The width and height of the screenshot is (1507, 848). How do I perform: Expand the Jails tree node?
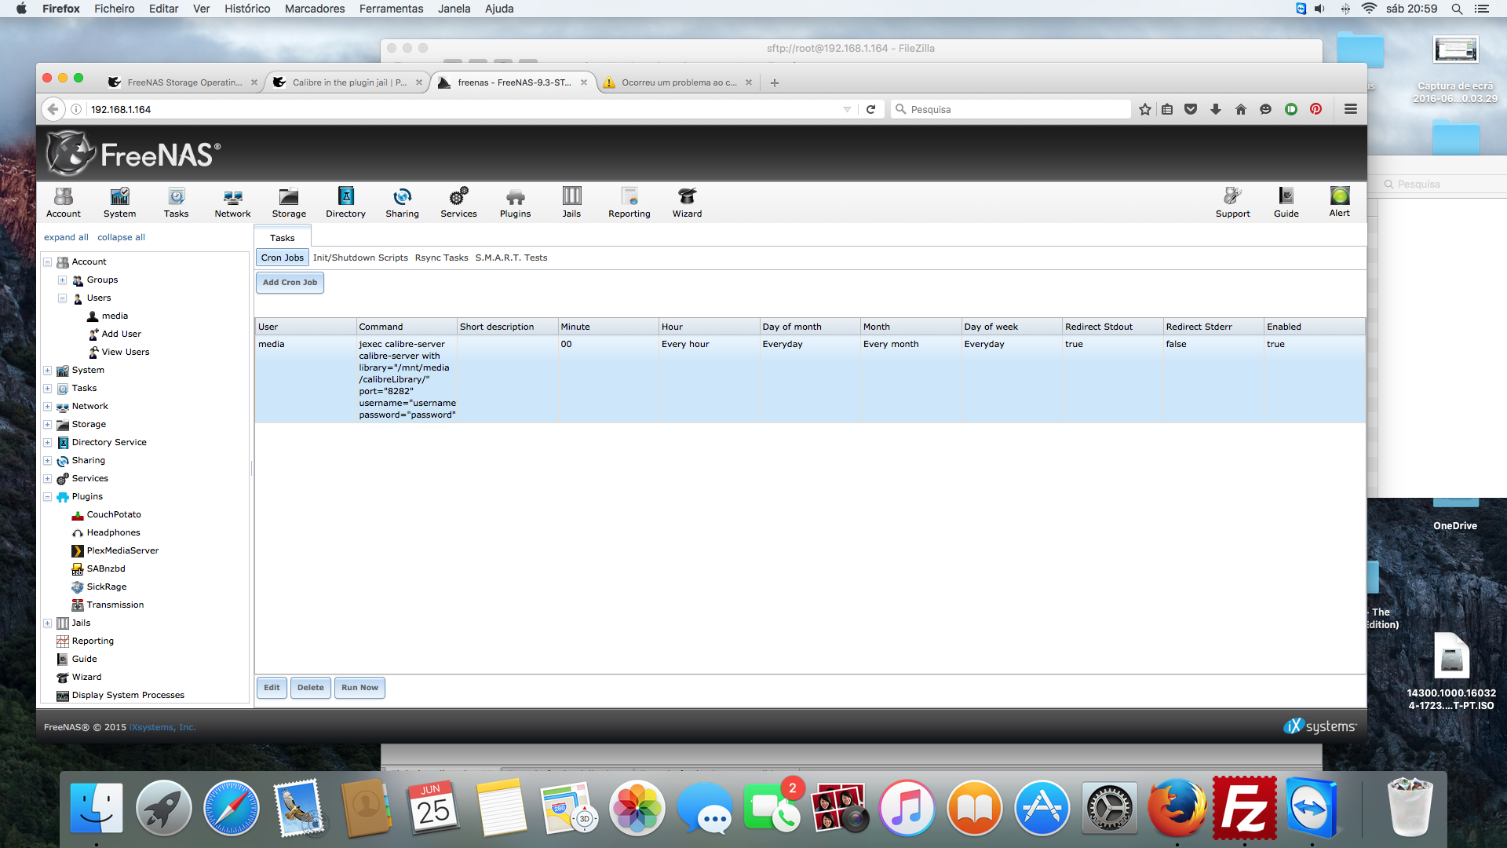[x=47, y=623]
